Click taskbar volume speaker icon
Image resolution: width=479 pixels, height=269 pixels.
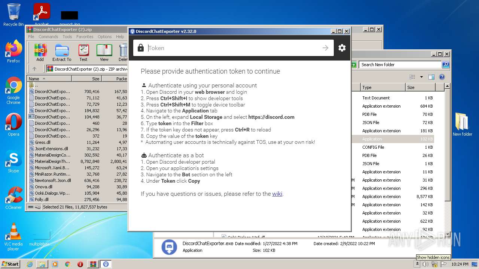click(x=425, y=264)
